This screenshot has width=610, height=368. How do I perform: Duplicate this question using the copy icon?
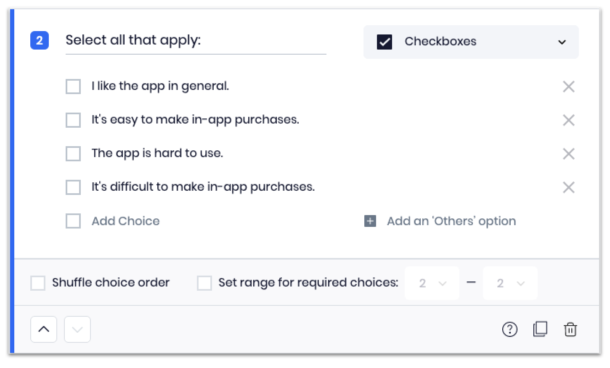point(540,329)
